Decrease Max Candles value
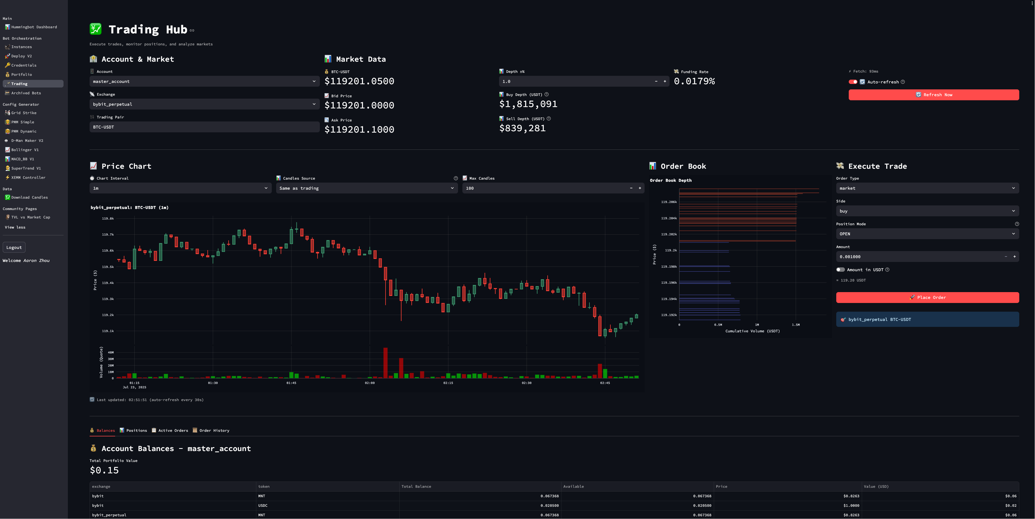1035x519 pixels. coord(631,188)
